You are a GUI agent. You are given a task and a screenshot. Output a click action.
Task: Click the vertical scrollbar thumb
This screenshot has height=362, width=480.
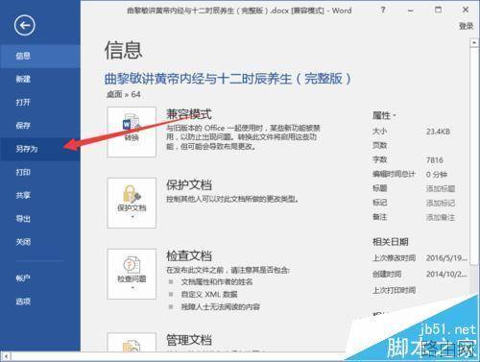[x=473, y=157]
